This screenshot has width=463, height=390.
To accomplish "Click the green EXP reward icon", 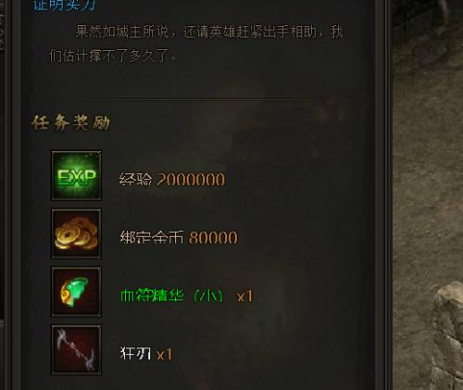I will 76,176.
